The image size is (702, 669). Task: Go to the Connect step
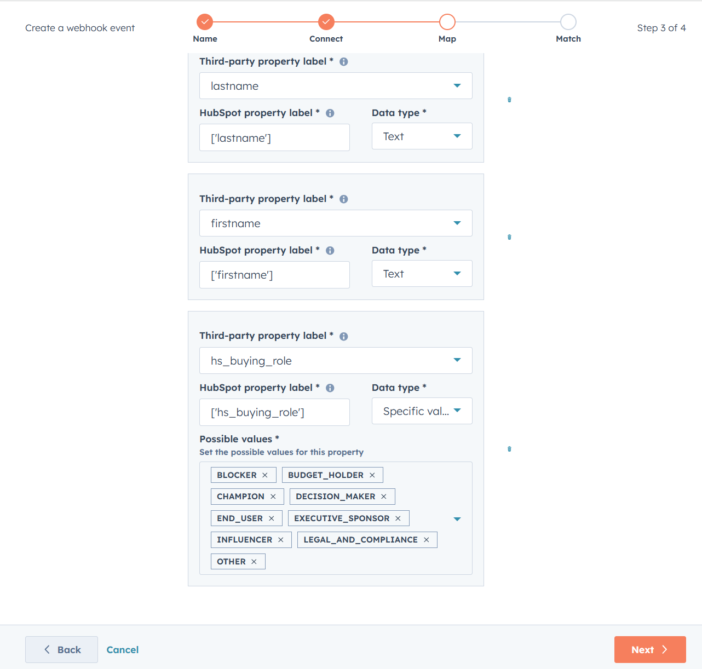(x=326, y=22)
